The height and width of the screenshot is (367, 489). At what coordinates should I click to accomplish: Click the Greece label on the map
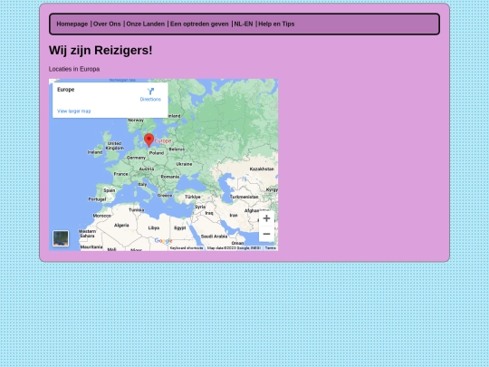(165, 196)
